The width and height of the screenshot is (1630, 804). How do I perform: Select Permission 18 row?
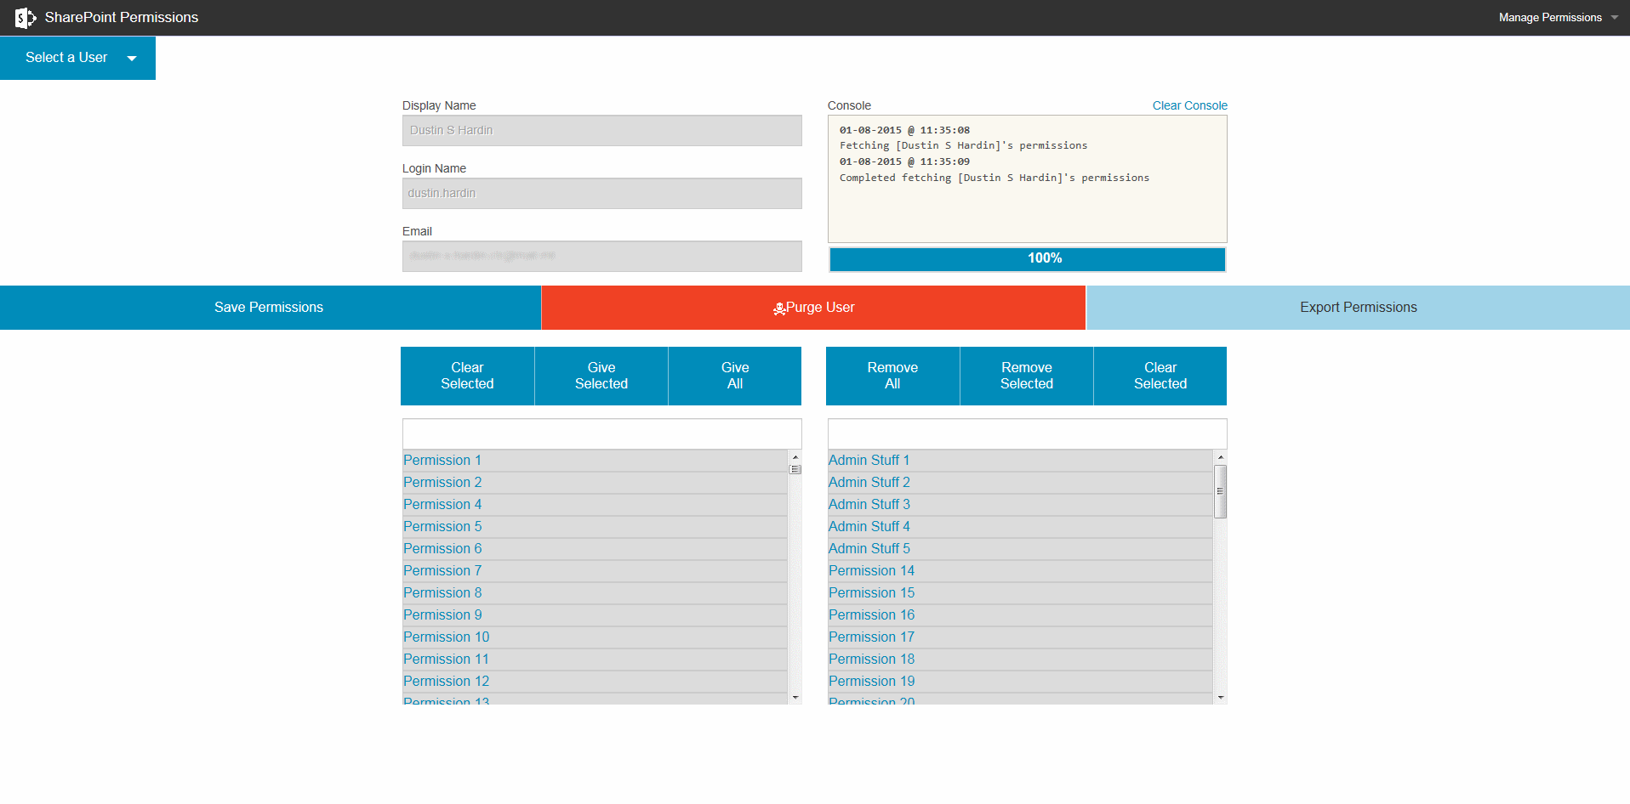[1020, 660]
